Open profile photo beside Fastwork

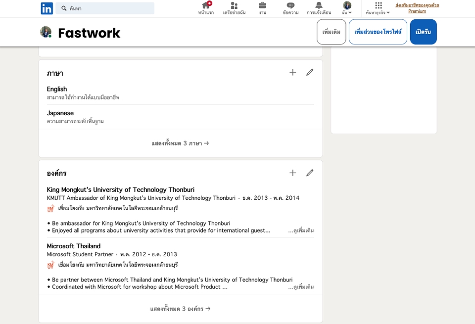pos(46,32)
